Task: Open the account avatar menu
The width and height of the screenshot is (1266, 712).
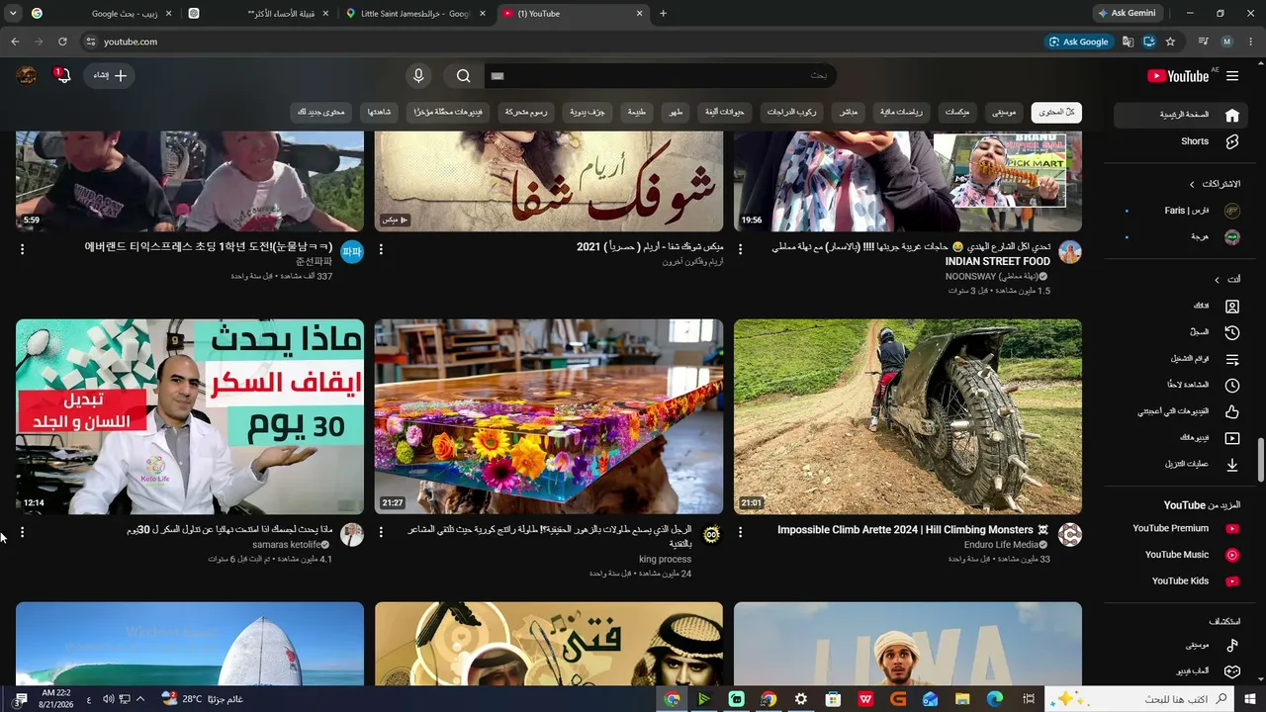Action: tap(27, 76)
